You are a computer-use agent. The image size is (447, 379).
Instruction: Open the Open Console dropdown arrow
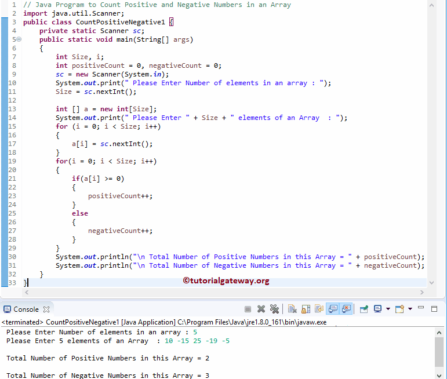410,309
